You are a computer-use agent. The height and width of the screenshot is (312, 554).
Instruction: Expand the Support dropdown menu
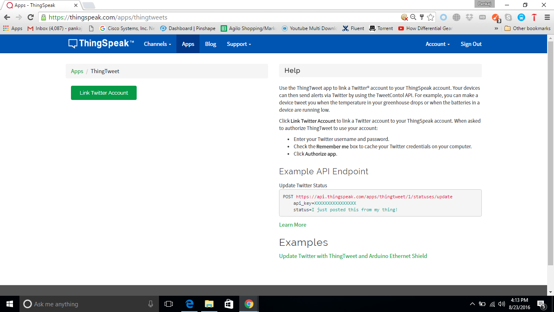239,44
